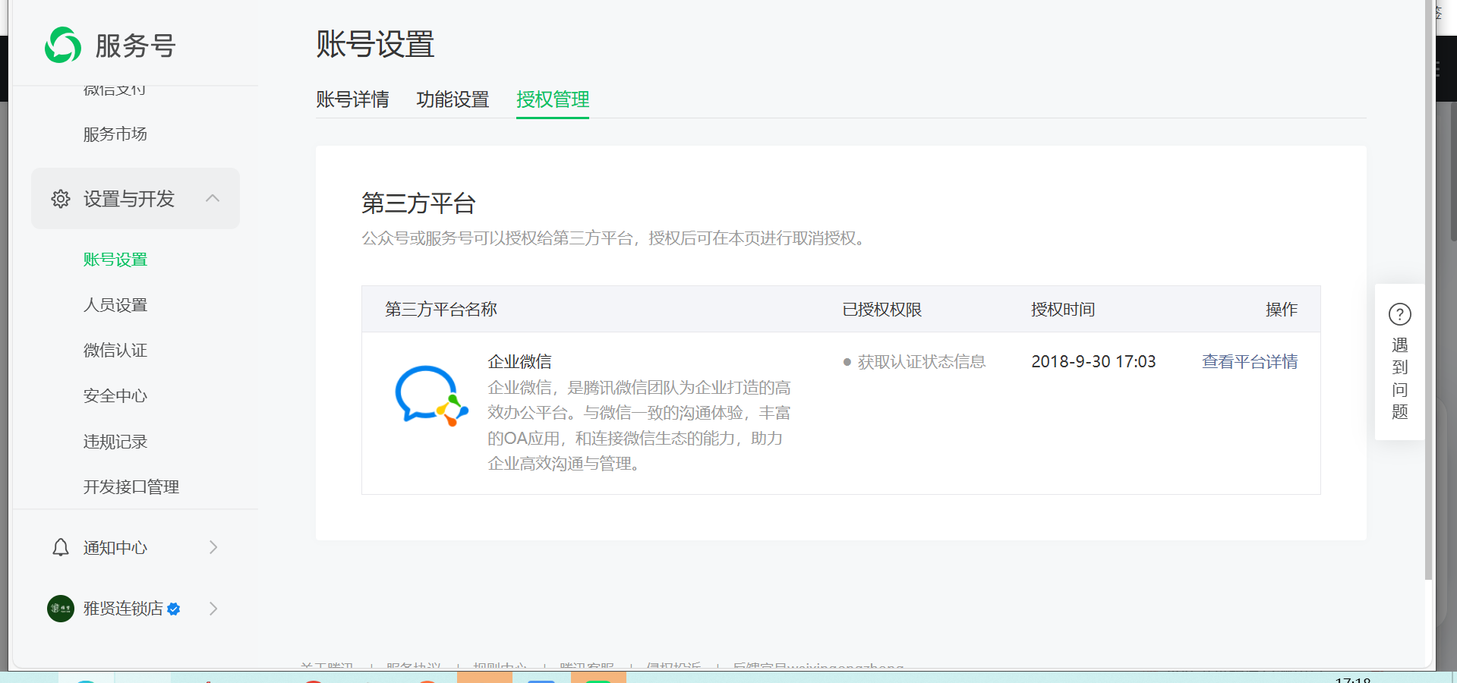Click the 企业微信 platform name

[x=519, y=362]
